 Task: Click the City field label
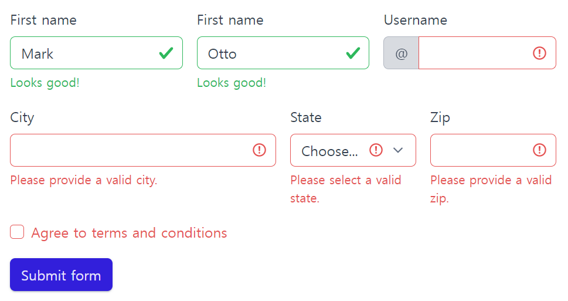(22, 118)
